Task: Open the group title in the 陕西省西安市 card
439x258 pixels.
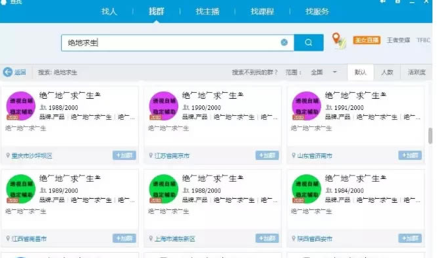Action: pos(355,178)
